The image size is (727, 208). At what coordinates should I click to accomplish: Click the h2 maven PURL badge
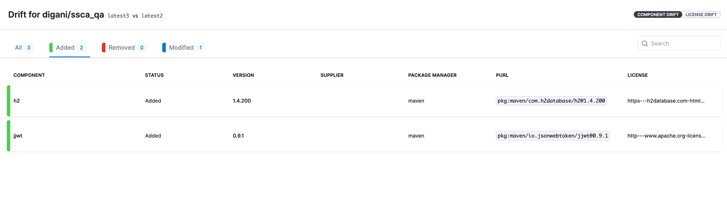point(551,101)
